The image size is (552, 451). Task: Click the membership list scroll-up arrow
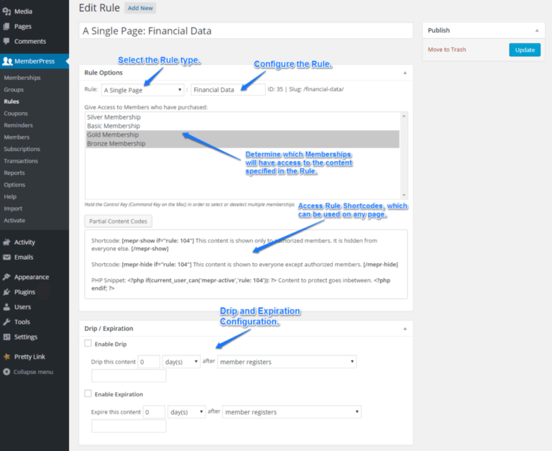[404, 116]
